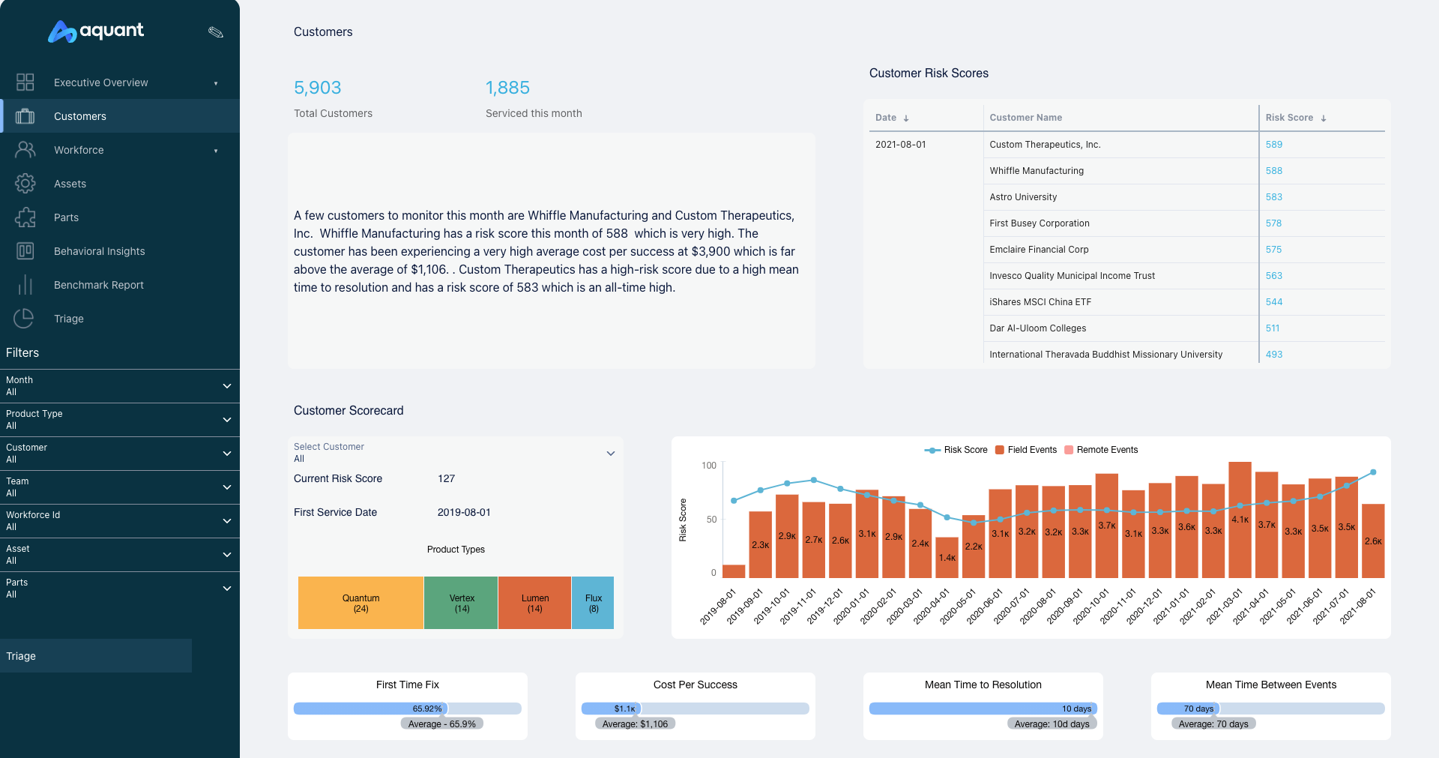Open the Workforce section
The width and height of the screenshot is (1439, 758).
click(x=79, y=150)
